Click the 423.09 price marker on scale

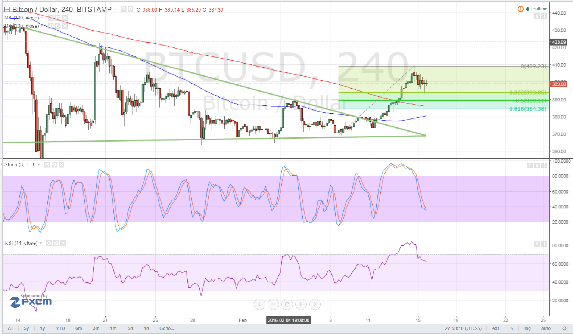(559, 42)
